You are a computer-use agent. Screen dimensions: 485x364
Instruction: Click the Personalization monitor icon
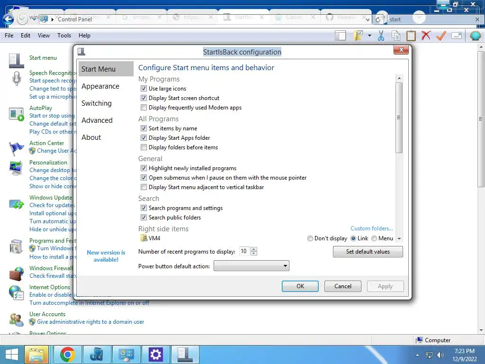tap(16, 168)
